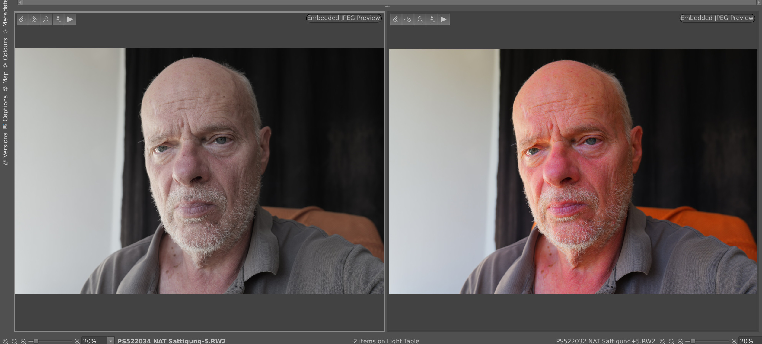Rotate the left preview image counter-clockwise
The width and height of the screenshot is (762, 344).
click(22, 20)
